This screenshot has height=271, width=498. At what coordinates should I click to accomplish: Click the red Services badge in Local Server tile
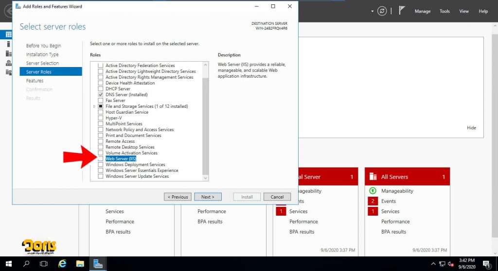tap(281, 211)
